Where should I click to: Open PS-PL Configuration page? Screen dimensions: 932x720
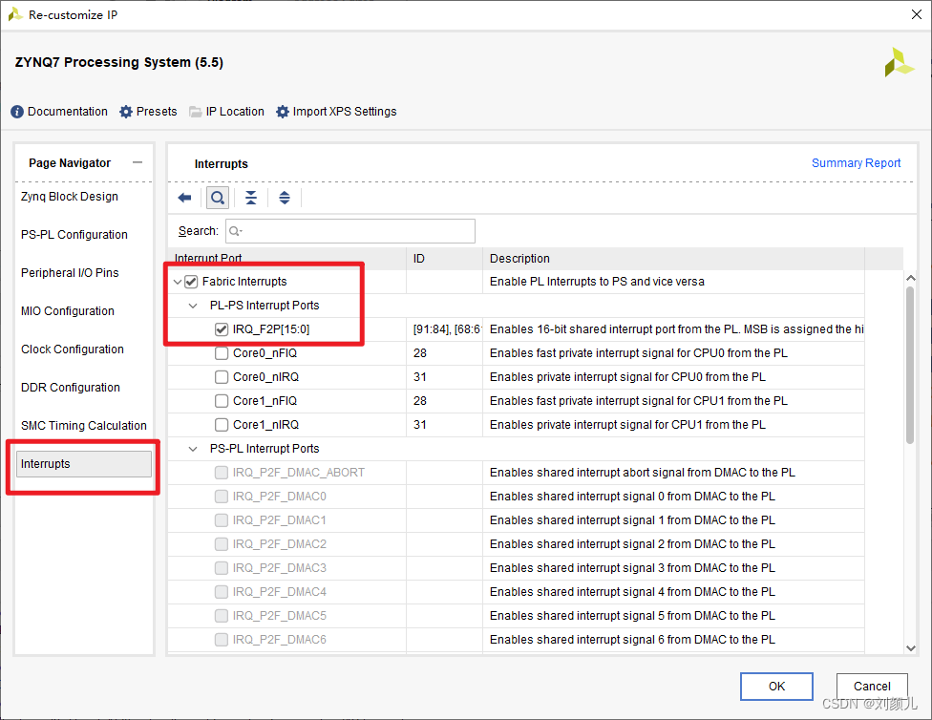[74, 235]
